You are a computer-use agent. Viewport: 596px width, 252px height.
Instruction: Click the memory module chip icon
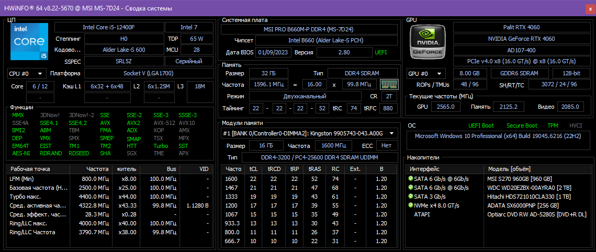(388, 85)
